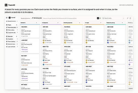The image size is (138, 93).
Task: Open the wrench settings icon in toolbar
Action: (x=128, y=18)
